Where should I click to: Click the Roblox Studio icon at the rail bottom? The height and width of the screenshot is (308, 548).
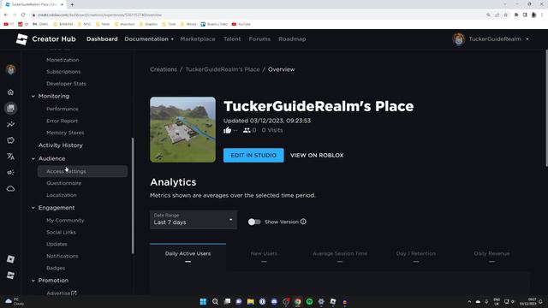[x=10, y=275]
